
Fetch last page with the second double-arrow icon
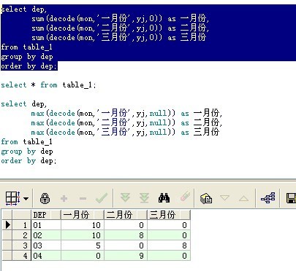tap(144, 198)
